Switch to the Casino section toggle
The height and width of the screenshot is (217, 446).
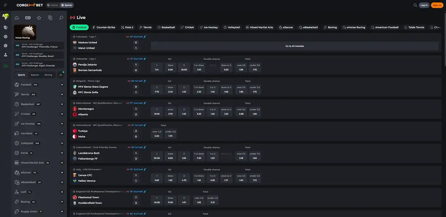[52, 5]
